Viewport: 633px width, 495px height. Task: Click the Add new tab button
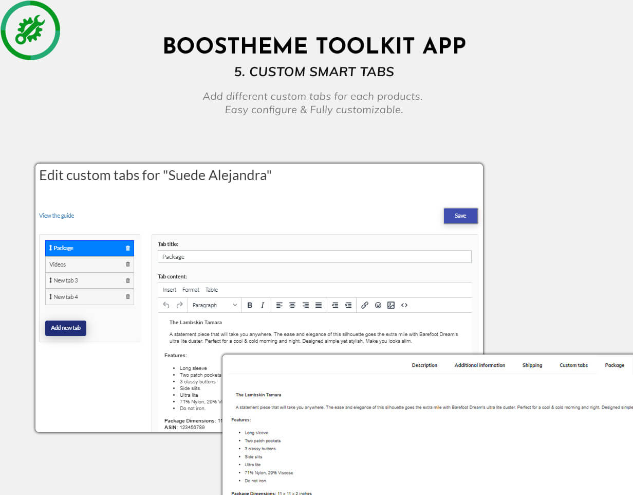click(66, 328)
